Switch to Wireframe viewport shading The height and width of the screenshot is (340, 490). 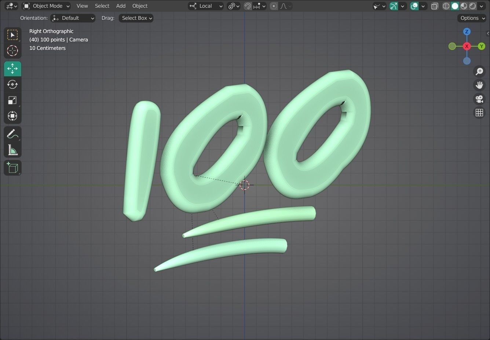pos(446,6)
